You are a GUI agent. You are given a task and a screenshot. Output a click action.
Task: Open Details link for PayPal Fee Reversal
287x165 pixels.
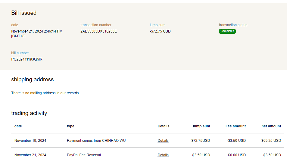pyautogui.click(x=163, y=155)
